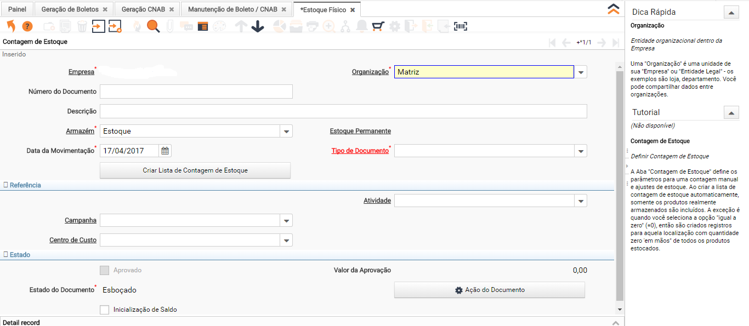
Task: Collapse the Dica Rápida panel
Action: [731, 12]
